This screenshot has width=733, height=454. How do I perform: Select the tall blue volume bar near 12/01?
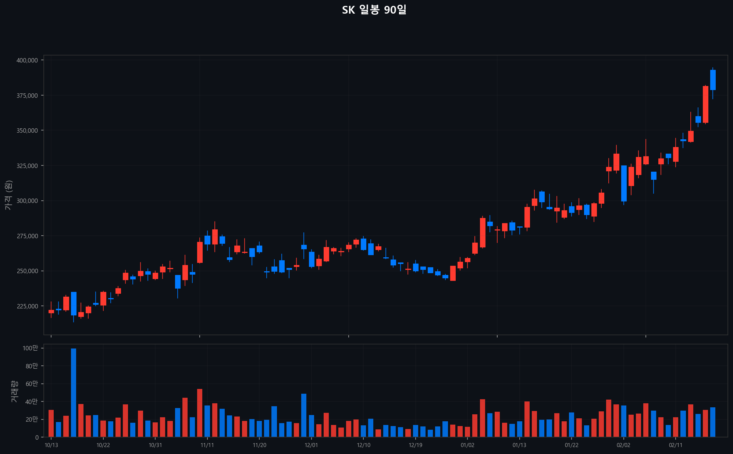point(304,408)
